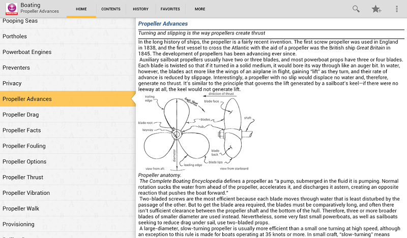The width and height of the screenshot is (407, 238).
Task: Open the Provisioning article
Action: coord(68,224)
